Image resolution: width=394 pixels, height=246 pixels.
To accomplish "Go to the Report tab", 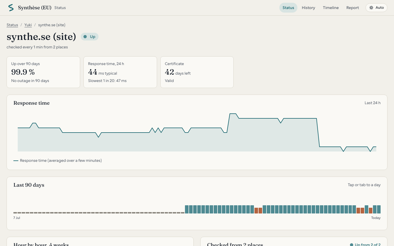I will 352,8.
